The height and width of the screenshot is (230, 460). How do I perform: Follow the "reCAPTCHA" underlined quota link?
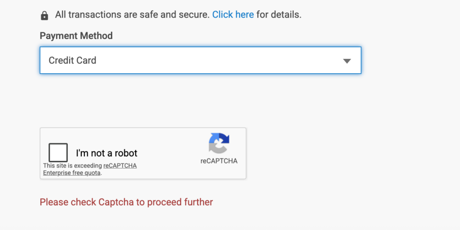click(x=120, y=166)
